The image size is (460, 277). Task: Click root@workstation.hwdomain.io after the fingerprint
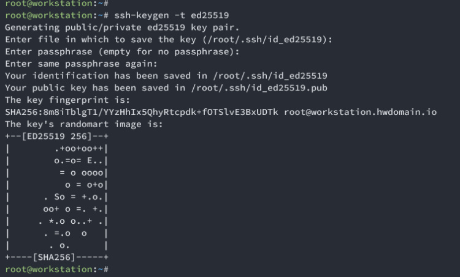361,113
